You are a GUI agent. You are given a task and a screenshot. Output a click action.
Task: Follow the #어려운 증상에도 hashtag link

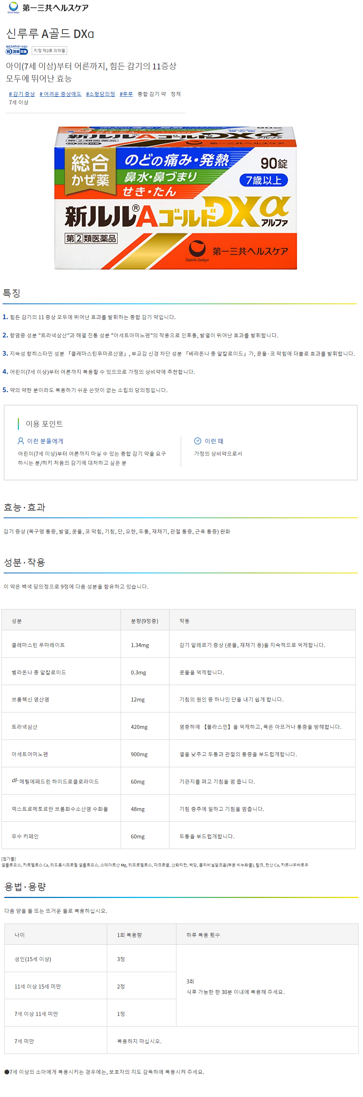click(x=60, y=94)
